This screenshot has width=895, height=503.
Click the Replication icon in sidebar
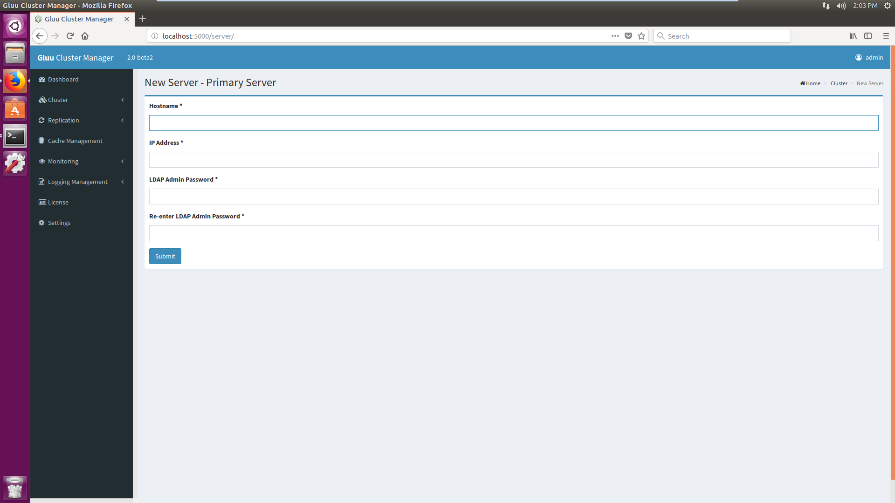42,120
